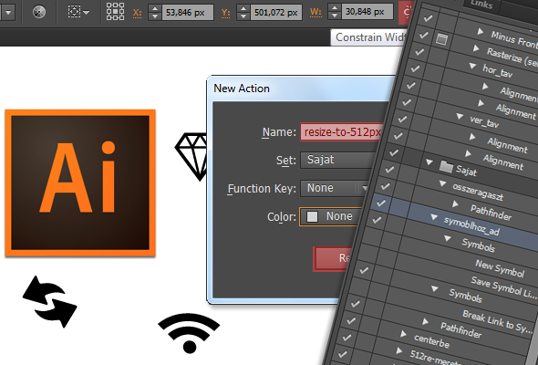
Task: Collapse the symoblhoz_ad action
Action: coord(434,216)
